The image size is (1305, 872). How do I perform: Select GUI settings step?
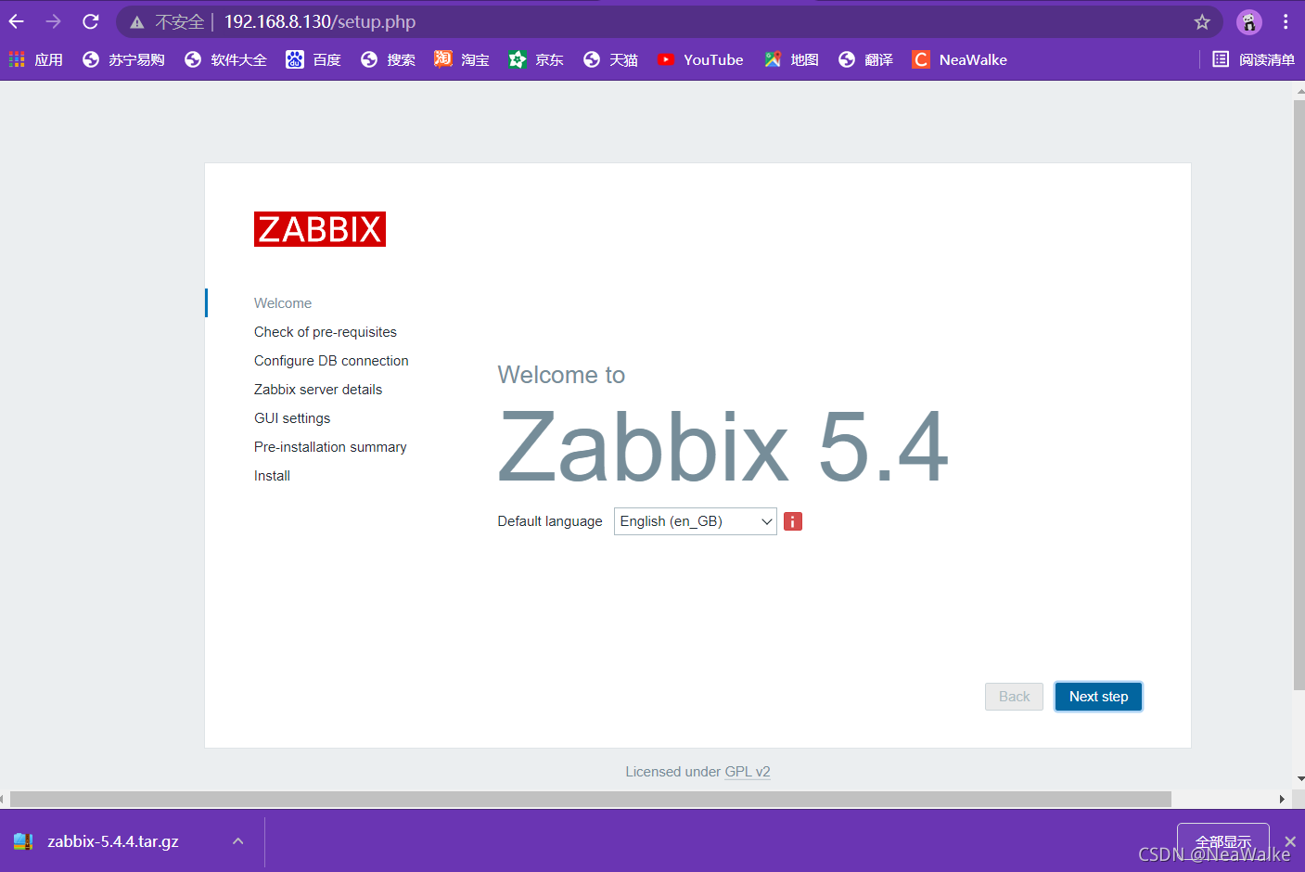(292, 418)
